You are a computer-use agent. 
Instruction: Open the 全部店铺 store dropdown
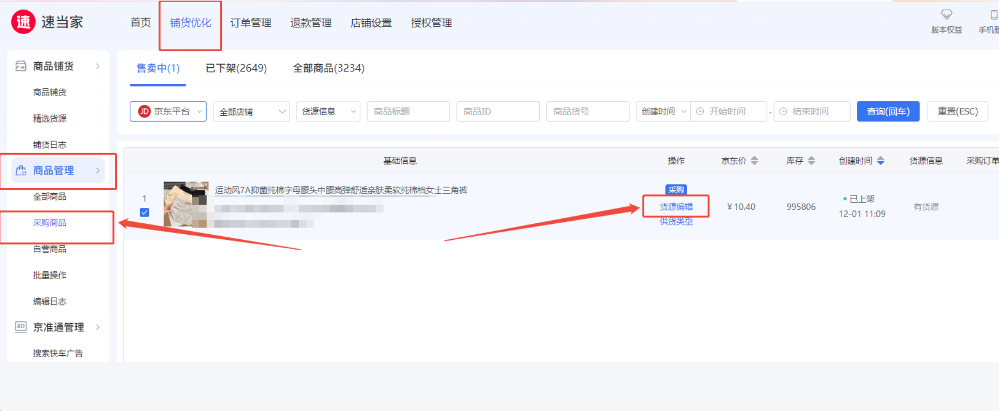coord(251,112)
